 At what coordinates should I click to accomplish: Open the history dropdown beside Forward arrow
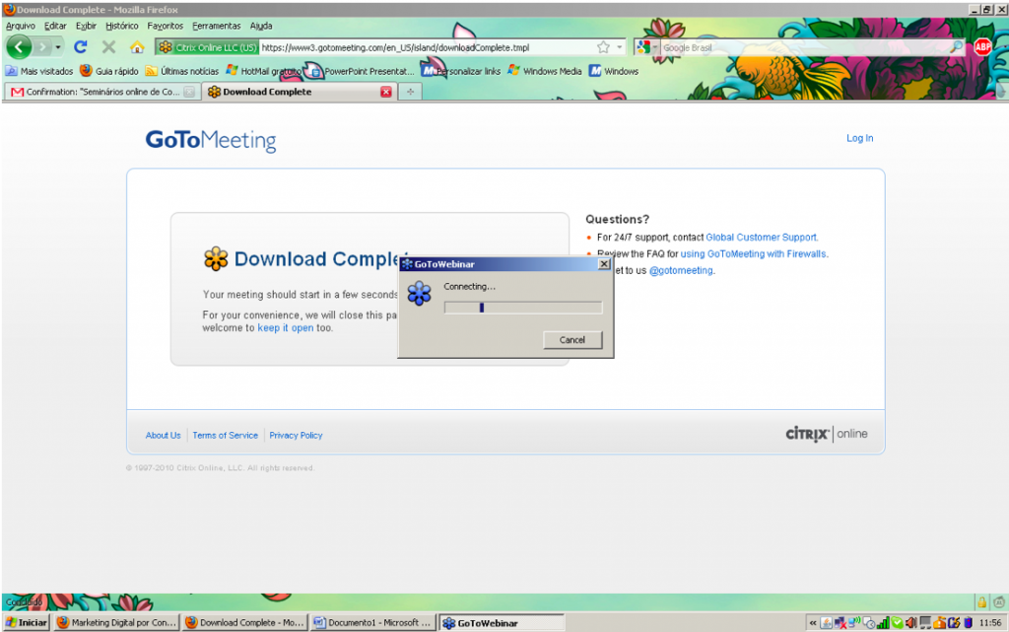point(58,47)
